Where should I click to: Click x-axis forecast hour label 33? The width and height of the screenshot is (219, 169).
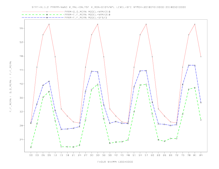[98, 155]
